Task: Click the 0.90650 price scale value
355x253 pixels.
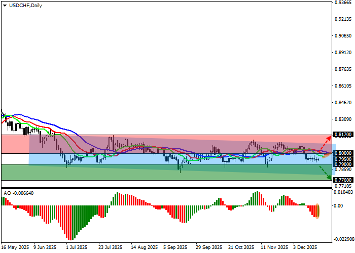Action: click(343, 36)
